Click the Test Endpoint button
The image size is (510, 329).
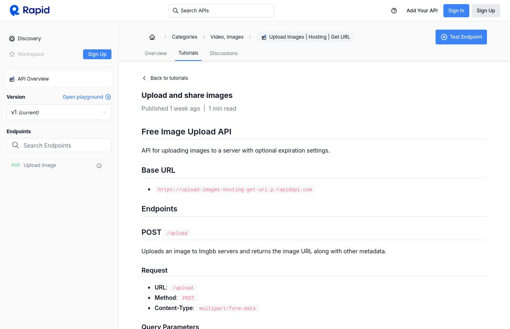click(x=461, y=37)
